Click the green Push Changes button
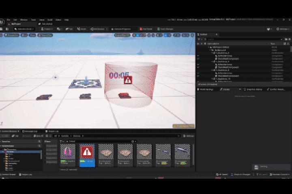292x194 pixels. pyautogui.click(x=165, y=29)
